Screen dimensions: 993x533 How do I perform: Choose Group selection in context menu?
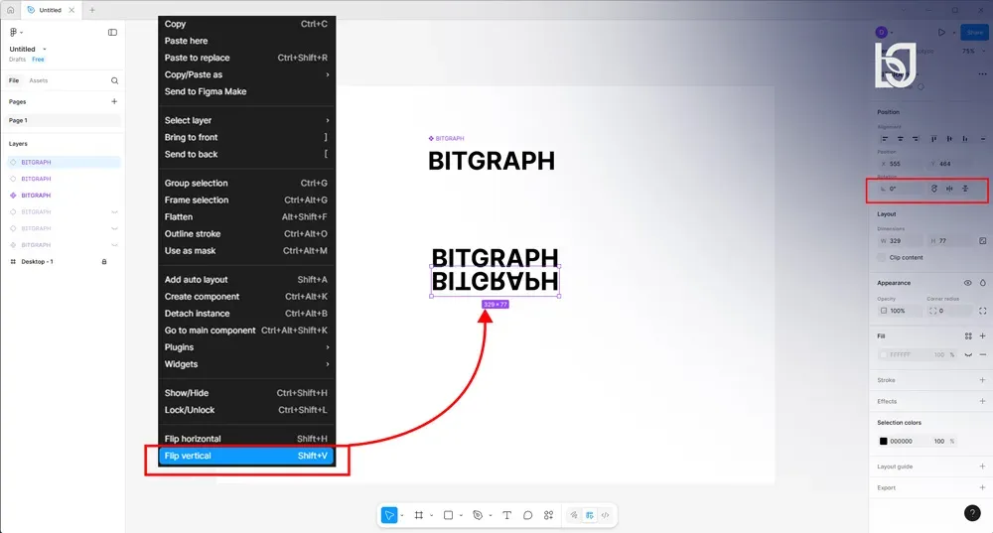click(x=246, y=183)
